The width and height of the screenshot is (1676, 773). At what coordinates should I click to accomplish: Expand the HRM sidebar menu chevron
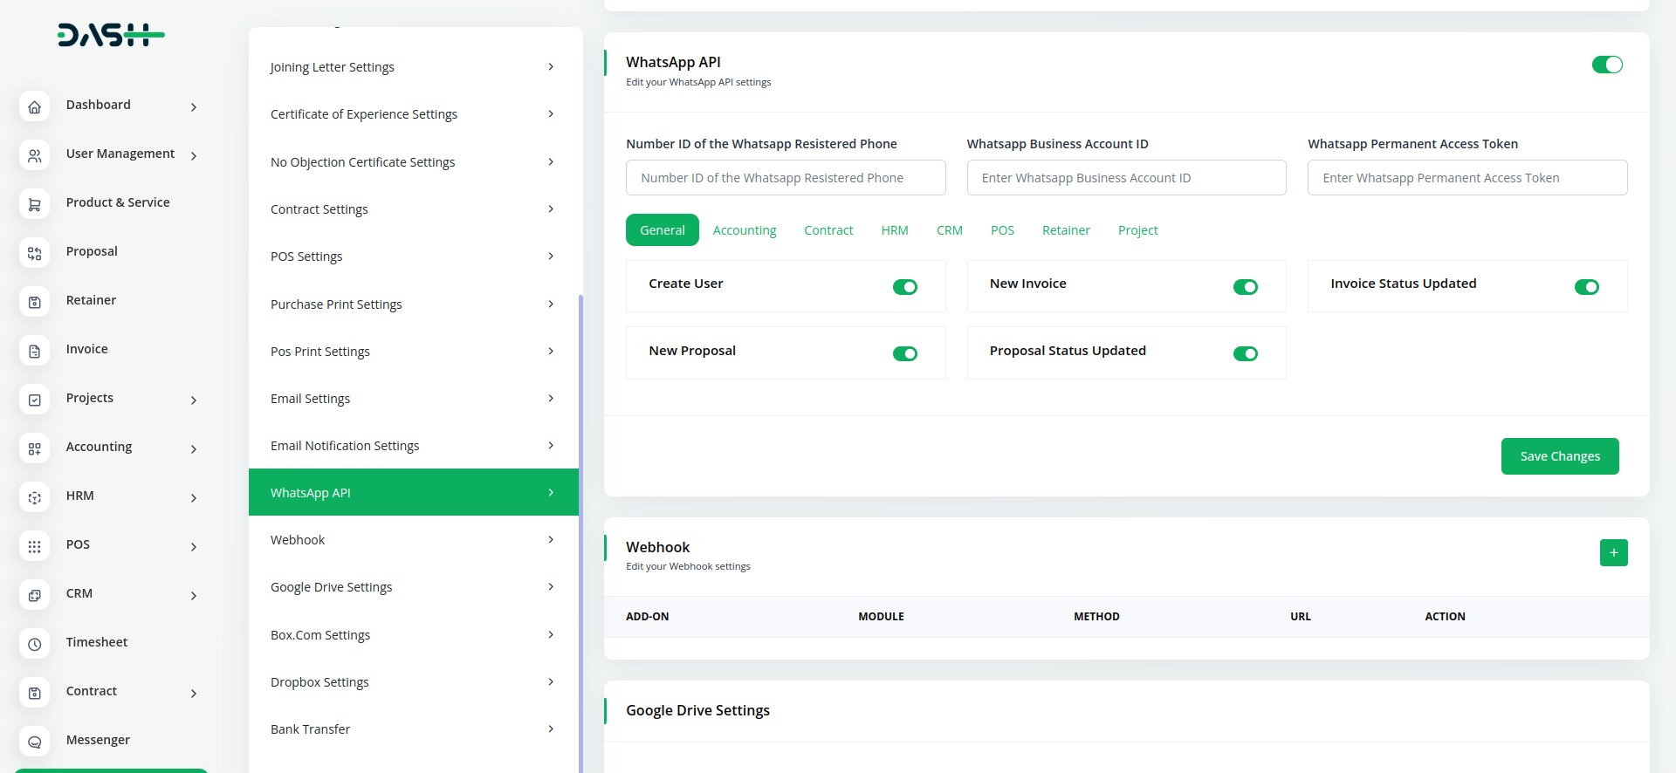(194, 498)
